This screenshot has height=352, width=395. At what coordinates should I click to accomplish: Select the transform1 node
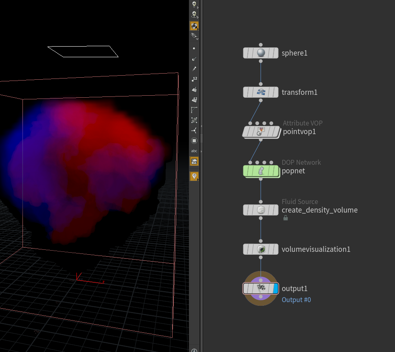(x=261, y=92)
